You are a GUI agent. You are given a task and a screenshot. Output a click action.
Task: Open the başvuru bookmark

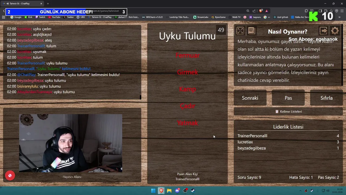coord(255,17)
